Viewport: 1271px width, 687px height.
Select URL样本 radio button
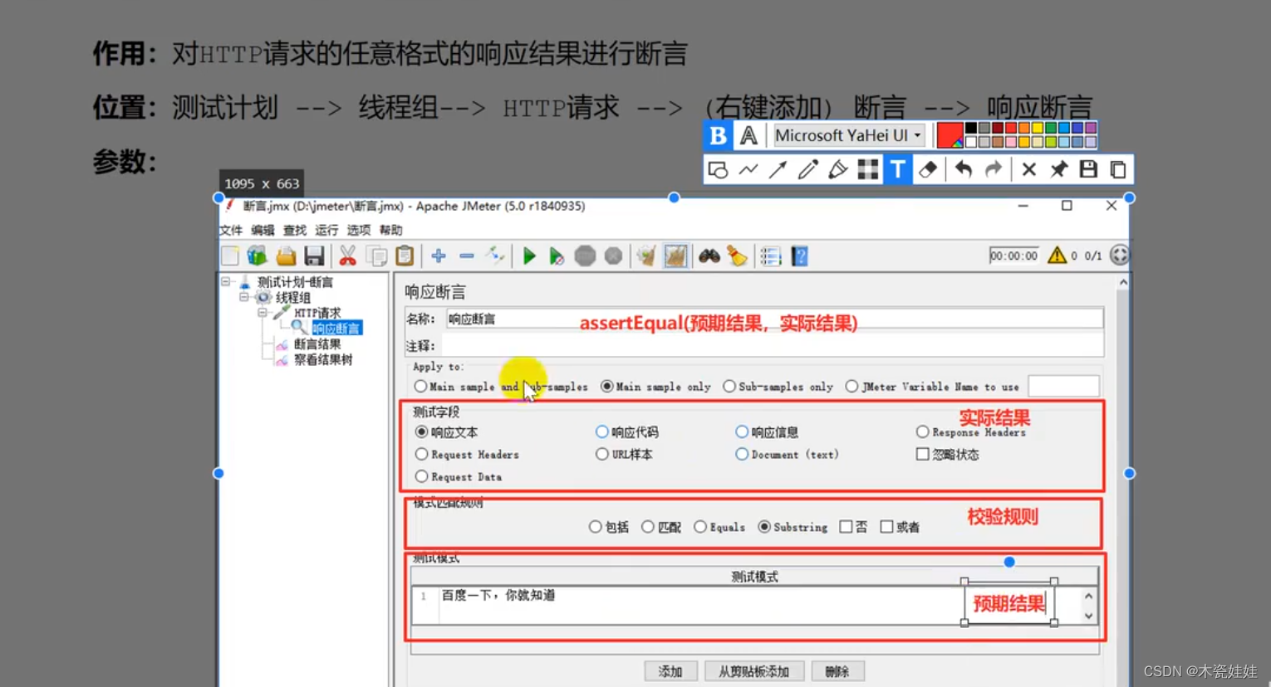(602, 454)
